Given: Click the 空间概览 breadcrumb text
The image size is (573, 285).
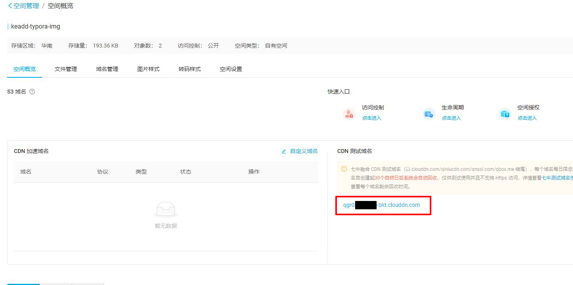Looking at the screenshot, I should [x=60, y=6].
